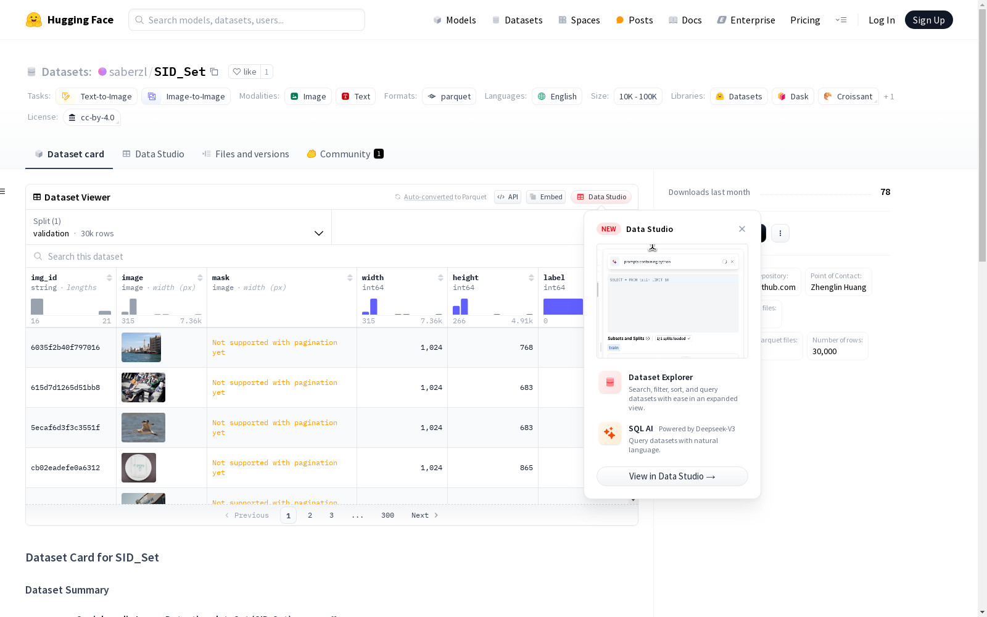Image resolution: width=987 pixels, height=617 pixels.
Task: Open the Dataset card tab
Action: click(x=69, y=154)
